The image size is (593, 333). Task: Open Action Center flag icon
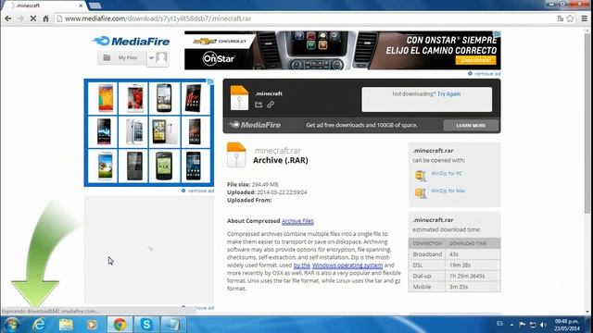tap(523, 325)
